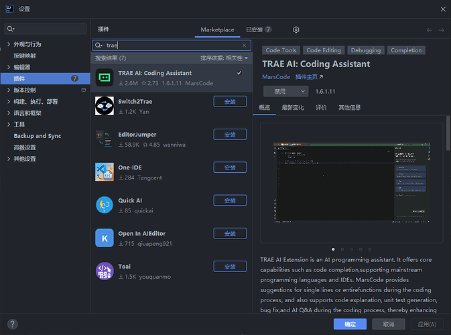This screenshot has width=451, height=335.
Task: Open the 评价 detail tab
Action: coord(321,108)
